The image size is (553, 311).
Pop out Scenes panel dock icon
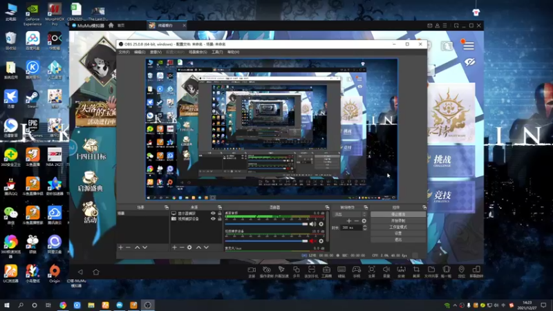[167, 207]
